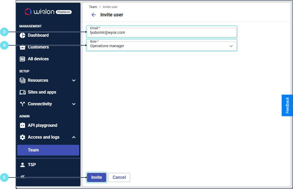Click the Customers briefcase icon
The image size is (293, 189).
click(23, 47)
